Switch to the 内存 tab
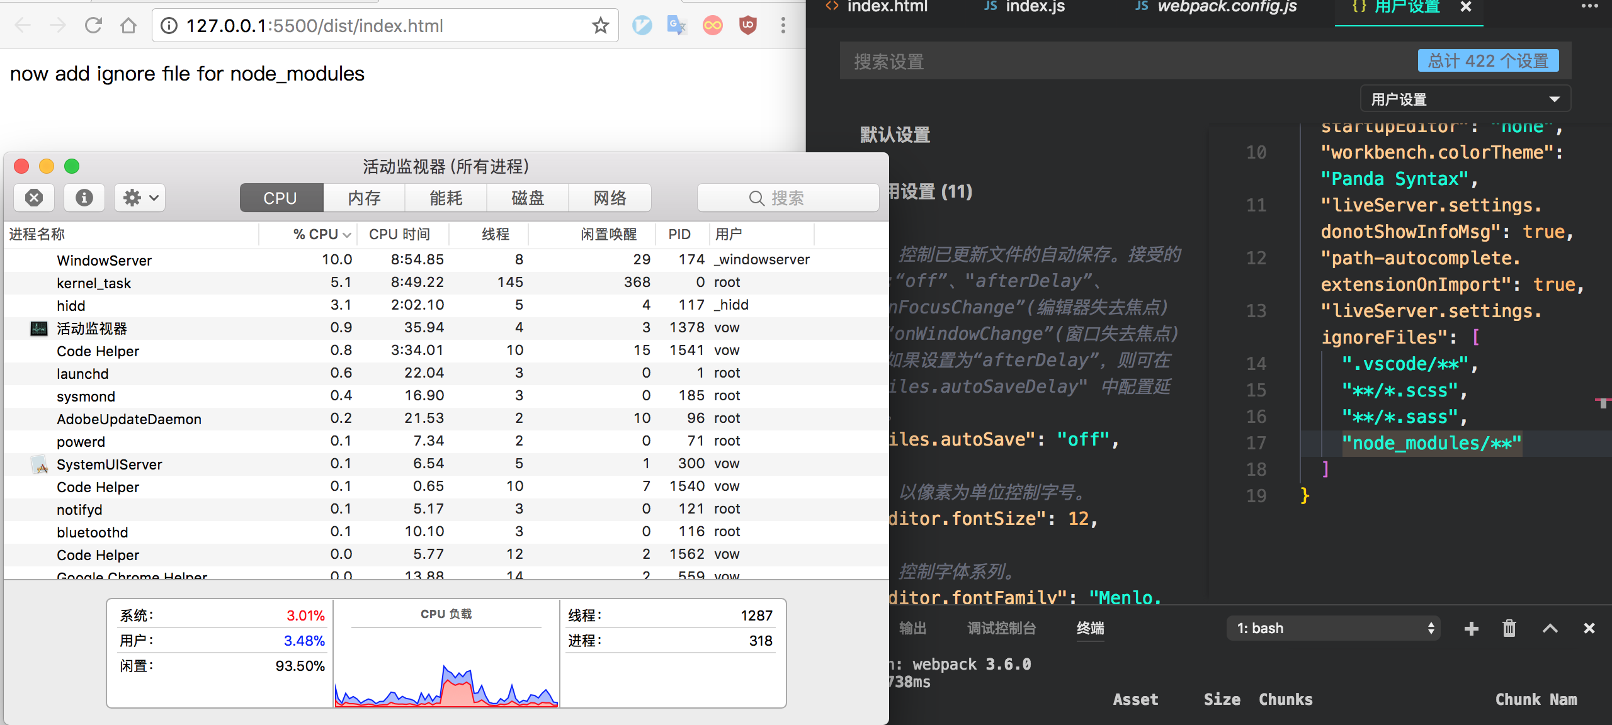 [364, 198]
